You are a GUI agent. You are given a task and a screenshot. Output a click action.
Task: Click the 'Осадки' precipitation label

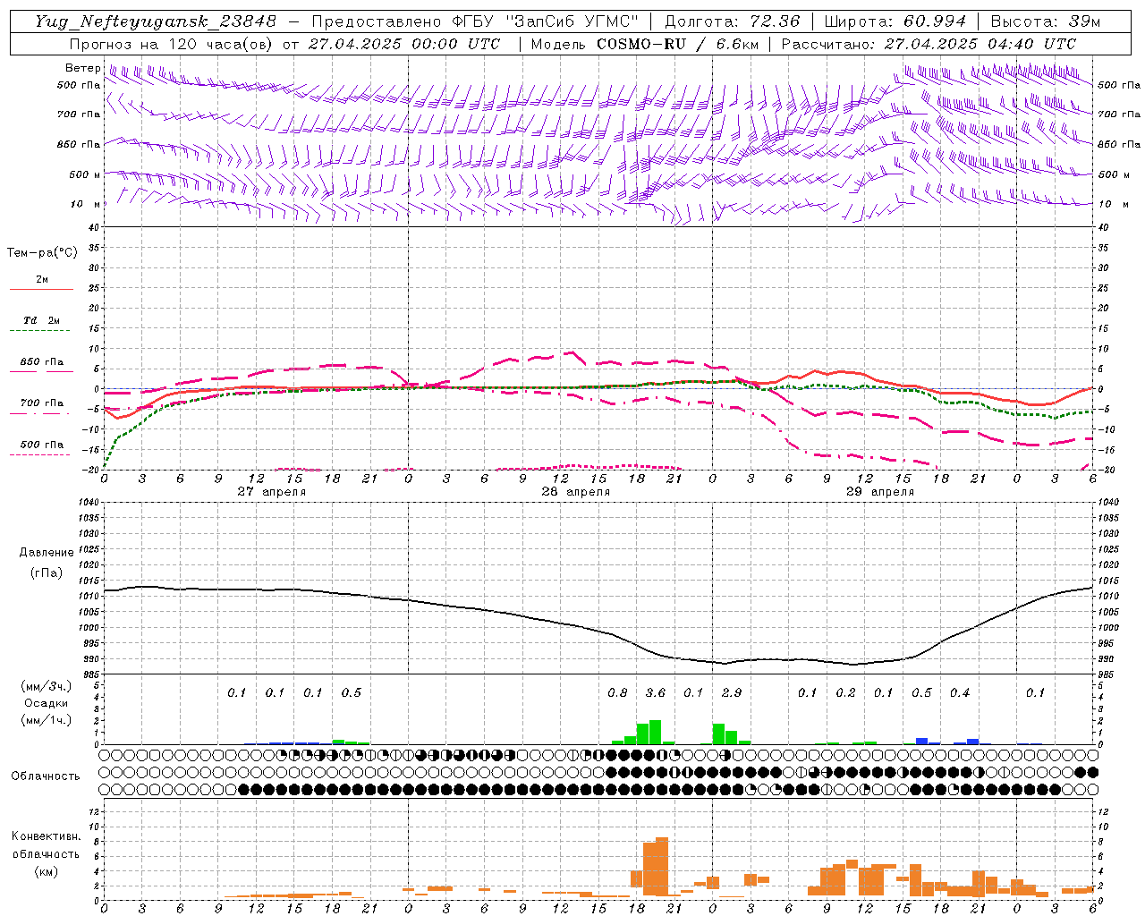pos(47,703)
